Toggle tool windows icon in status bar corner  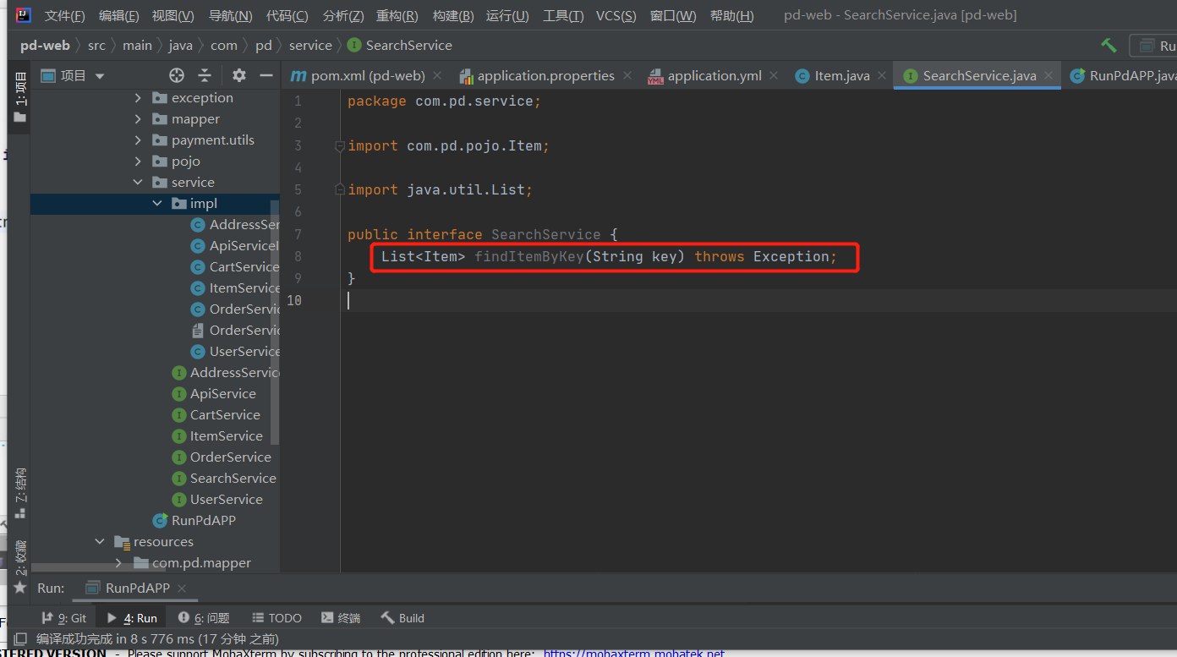click(x=21, y=639)
